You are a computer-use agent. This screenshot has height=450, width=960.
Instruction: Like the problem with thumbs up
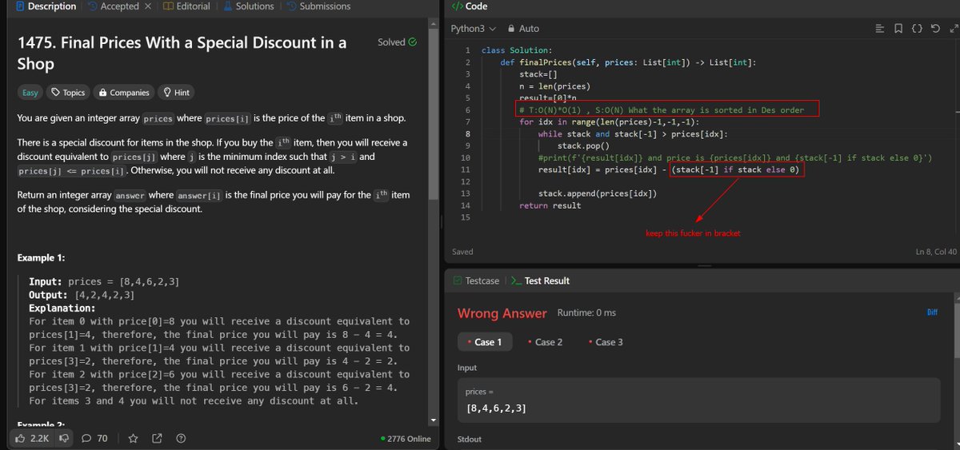point(32,438)
